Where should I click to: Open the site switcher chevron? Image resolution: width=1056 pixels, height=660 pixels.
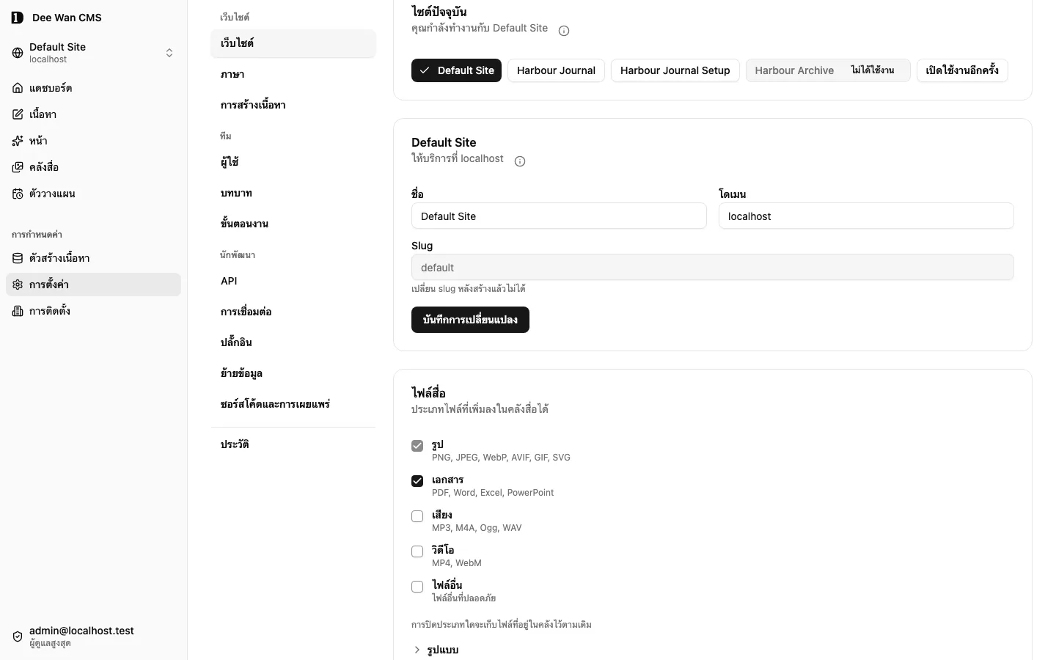(x=169, y=53)
